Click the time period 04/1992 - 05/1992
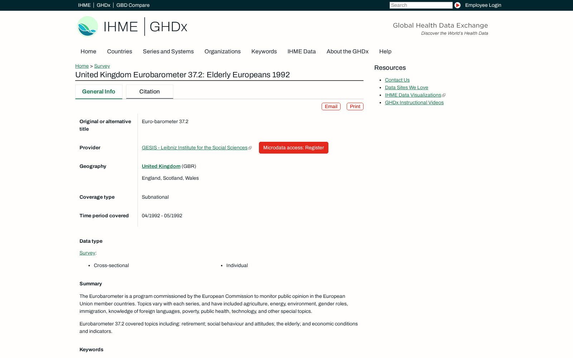 [x=162, y=216]
